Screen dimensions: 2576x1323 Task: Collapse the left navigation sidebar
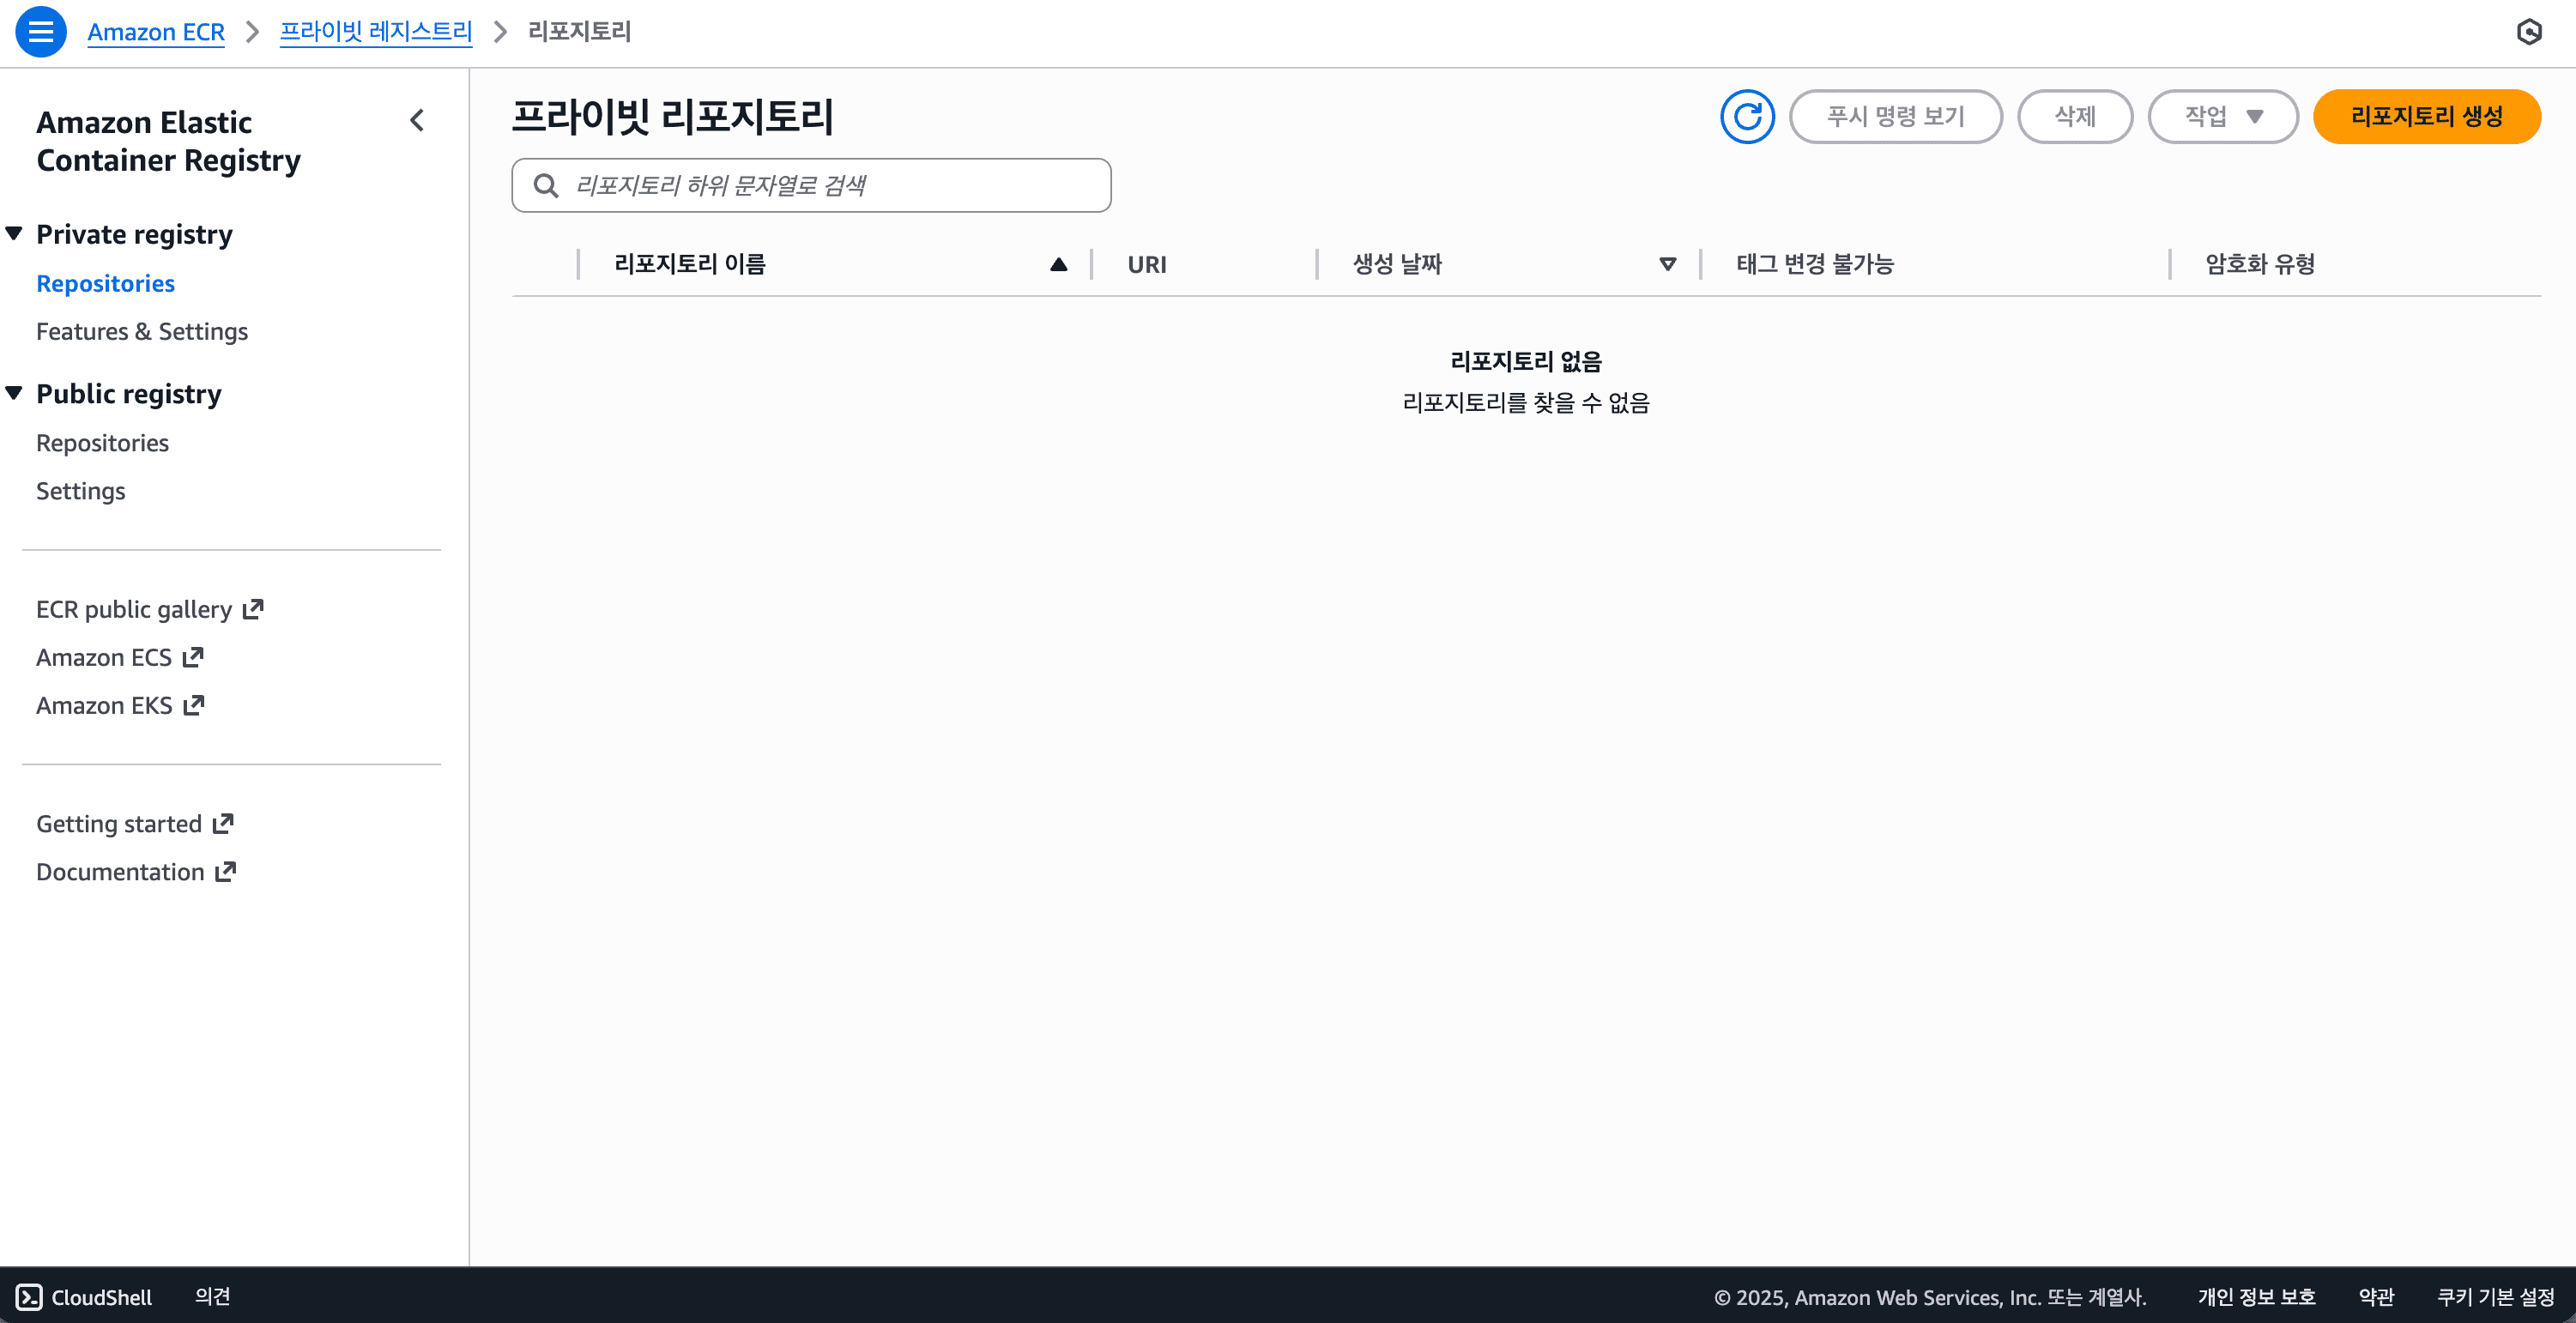point(417,120)
